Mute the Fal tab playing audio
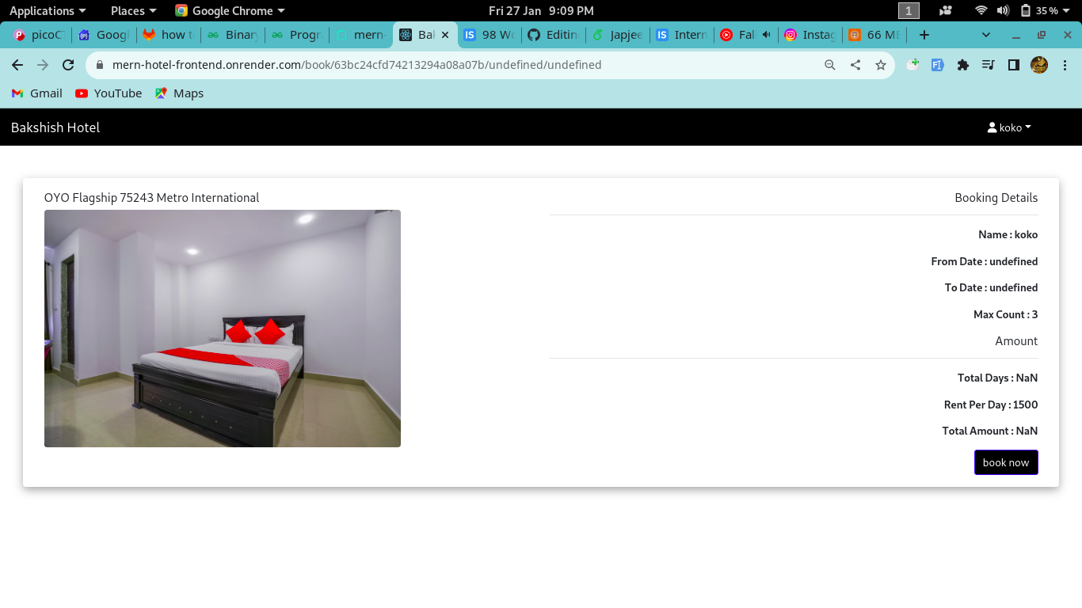This screenshot has height=608, width=1082. click(x=767, y=35)
